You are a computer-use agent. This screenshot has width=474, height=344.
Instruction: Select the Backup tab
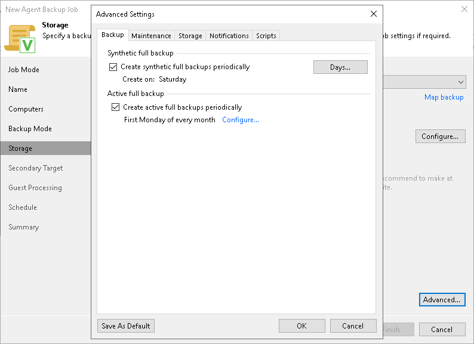coord(113,35)
